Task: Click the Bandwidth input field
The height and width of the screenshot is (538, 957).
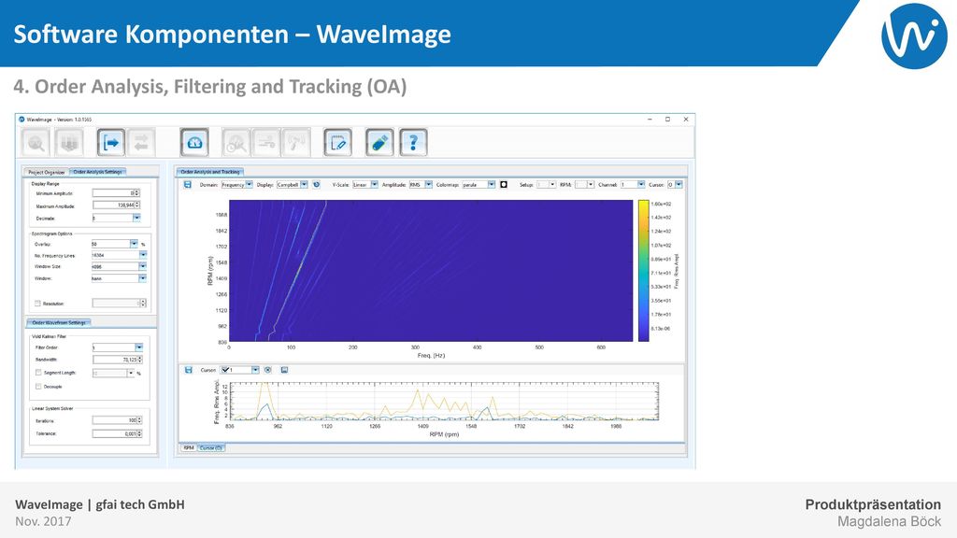Action: pyautogui.click(x=117, y=360)
